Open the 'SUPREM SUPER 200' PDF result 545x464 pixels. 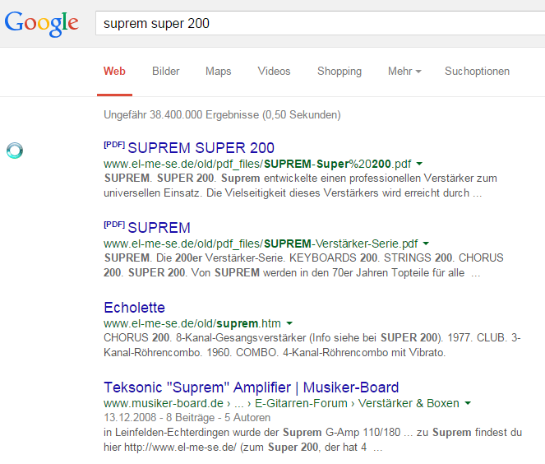[201, 148]
